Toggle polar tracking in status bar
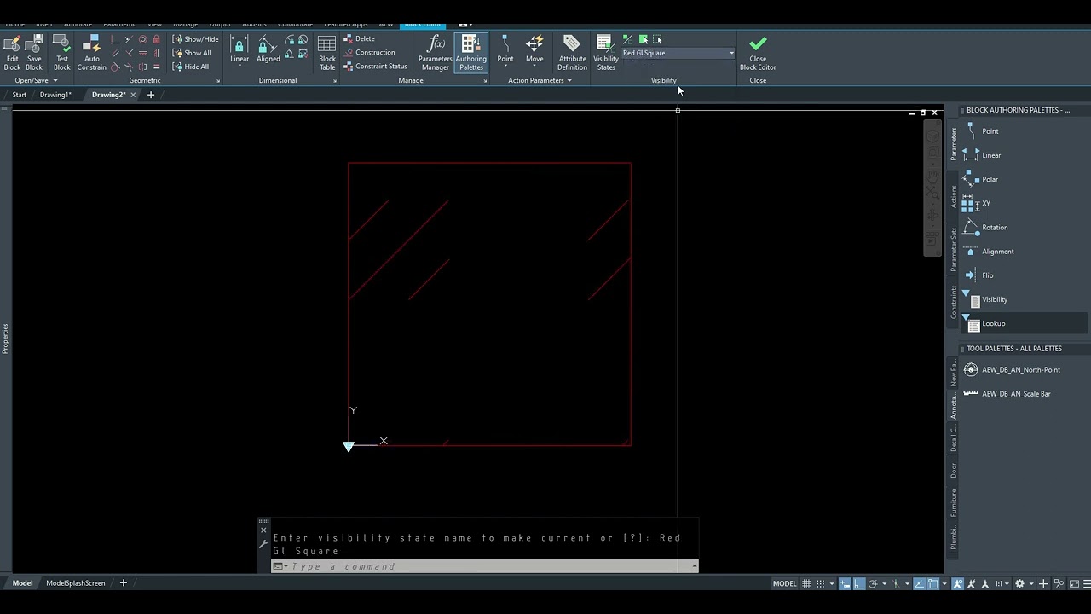The height and width of the screenshot is (614, 1091). [x=874, y=584]
